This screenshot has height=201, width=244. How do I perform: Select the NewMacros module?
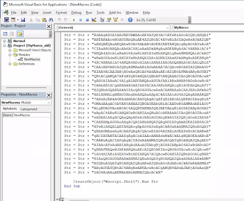tap(32, 59)
